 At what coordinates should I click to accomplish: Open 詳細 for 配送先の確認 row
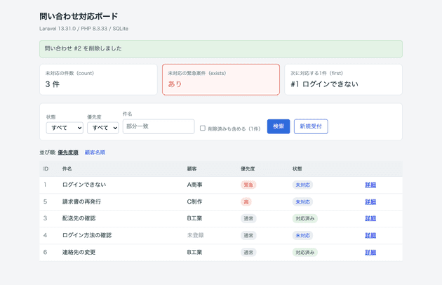click(370, 218)
